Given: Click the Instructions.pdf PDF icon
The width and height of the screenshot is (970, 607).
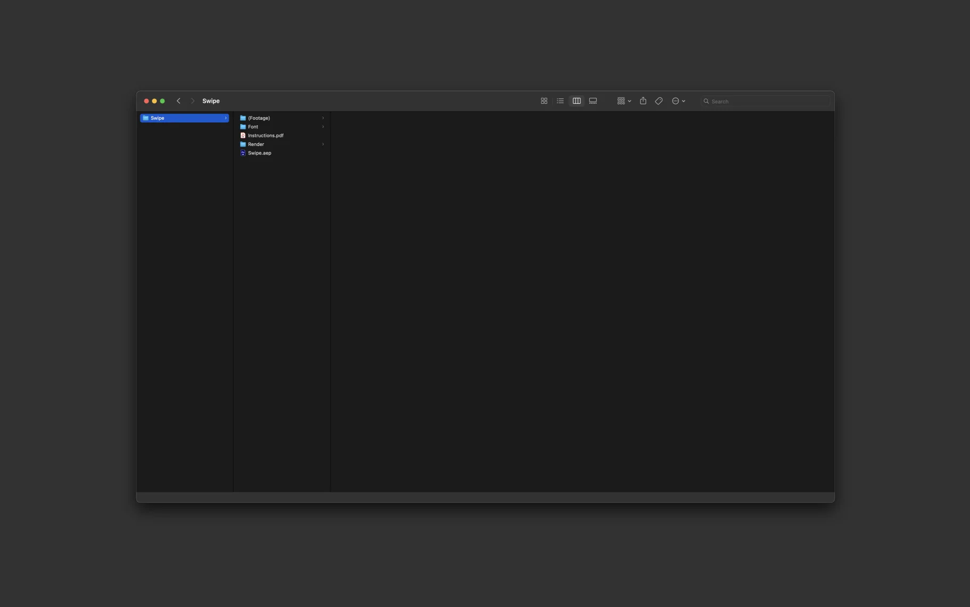Looking at the screenshot, I should point(243,136).
